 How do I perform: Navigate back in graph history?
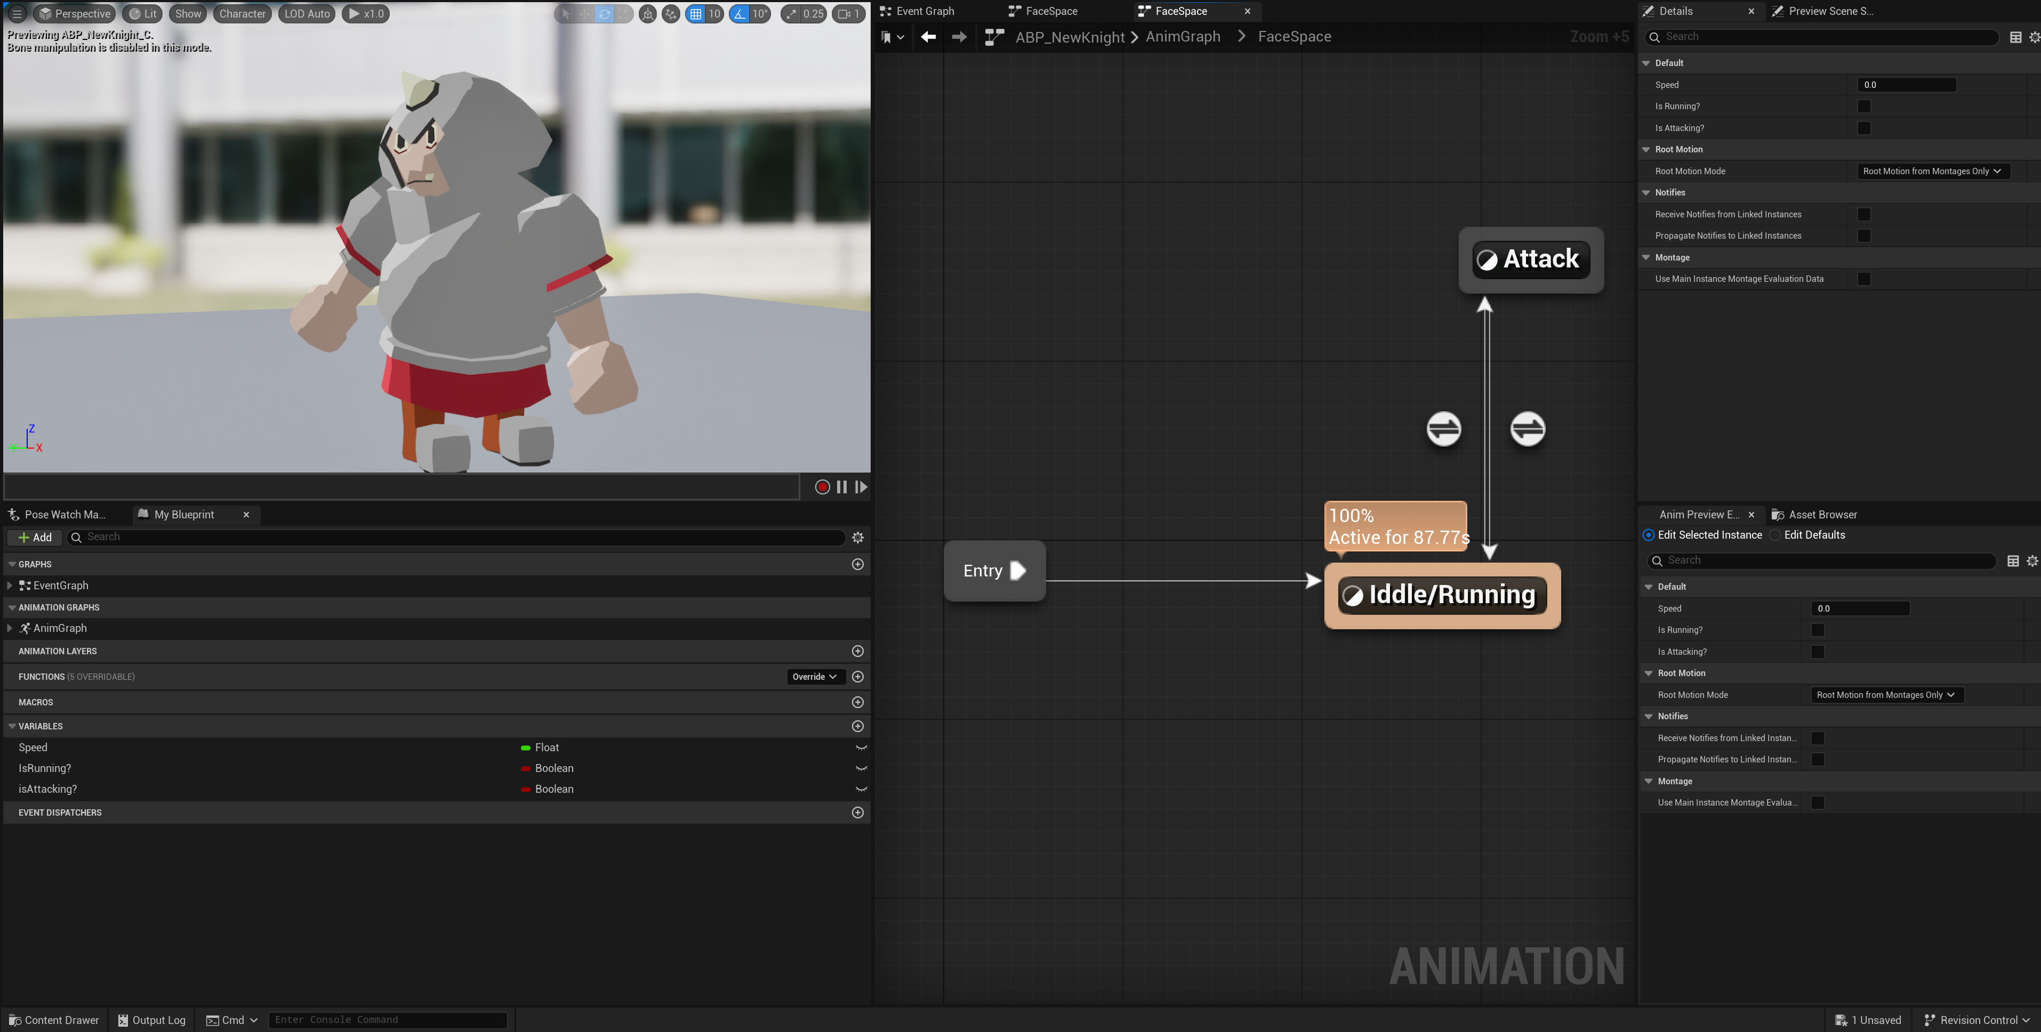928,36
